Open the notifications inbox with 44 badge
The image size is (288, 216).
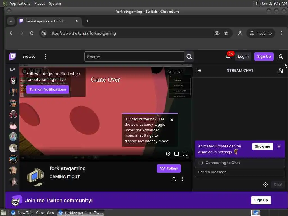[228, 56]
